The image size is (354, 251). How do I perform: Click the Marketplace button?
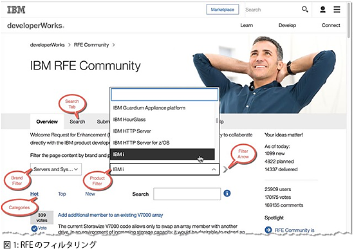pos(223,10)
